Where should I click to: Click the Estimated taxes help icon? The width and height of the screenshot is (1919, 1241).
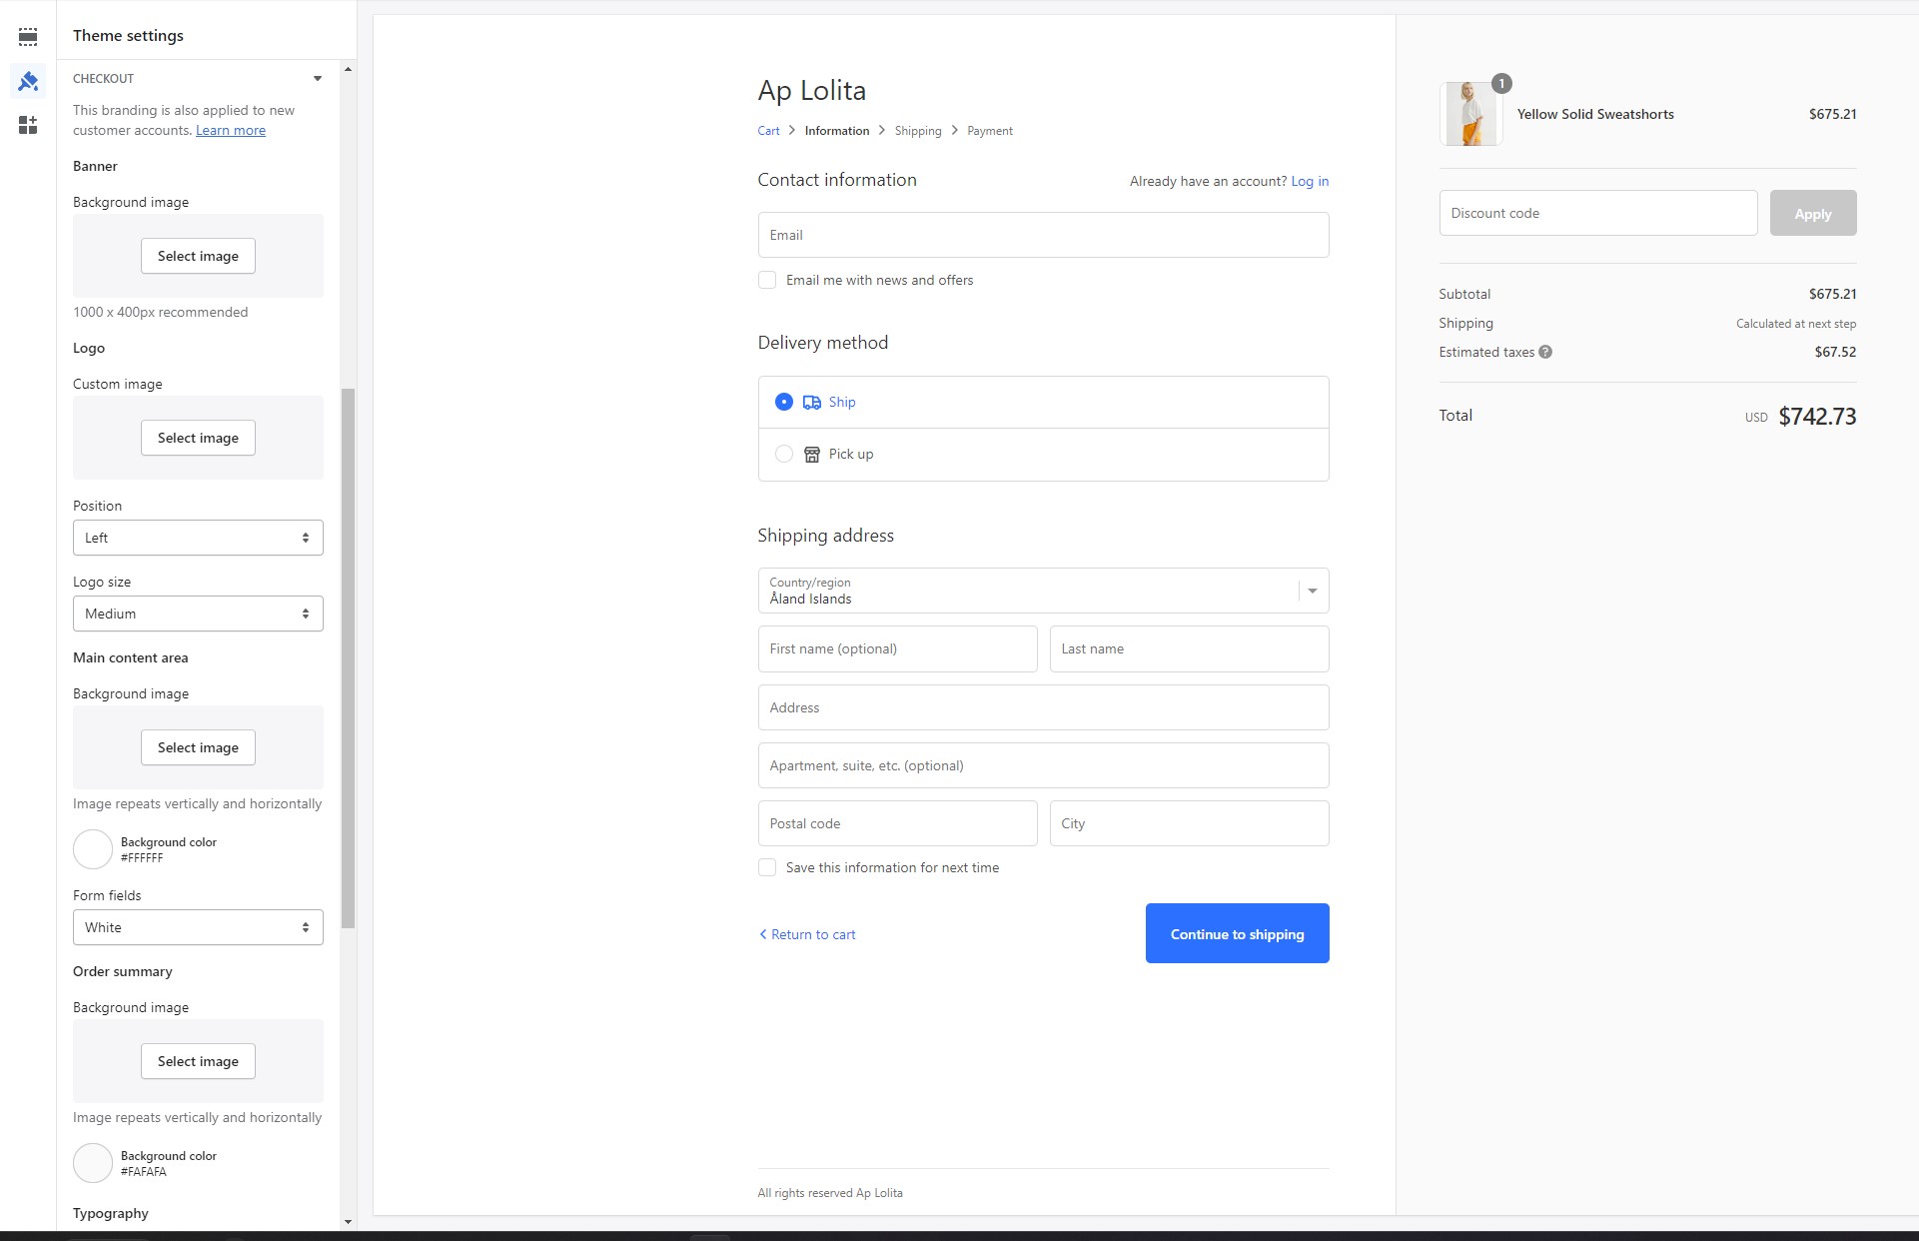(x=1545, y=352)
